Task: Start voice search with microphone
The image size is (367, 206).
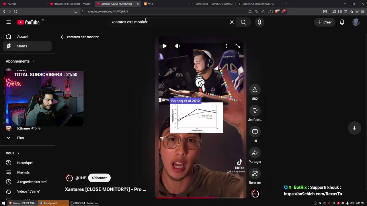Action: coord(259,22)
